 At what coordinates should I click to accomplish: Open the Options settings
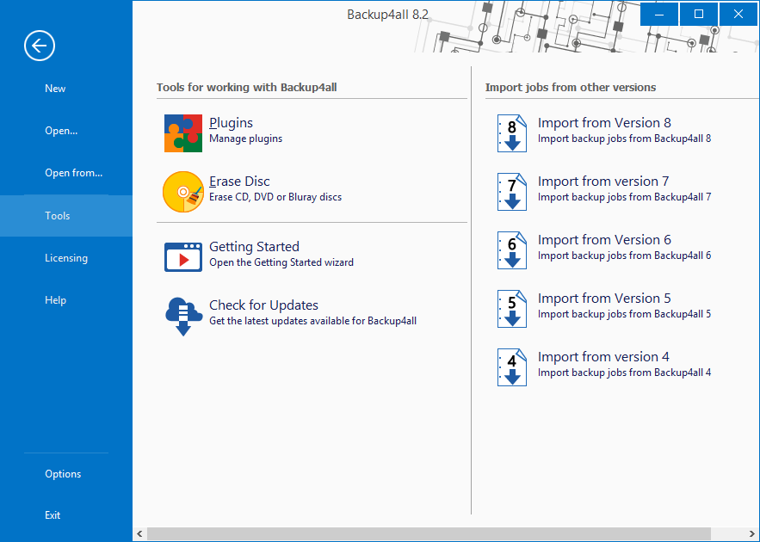click(62, 473)
